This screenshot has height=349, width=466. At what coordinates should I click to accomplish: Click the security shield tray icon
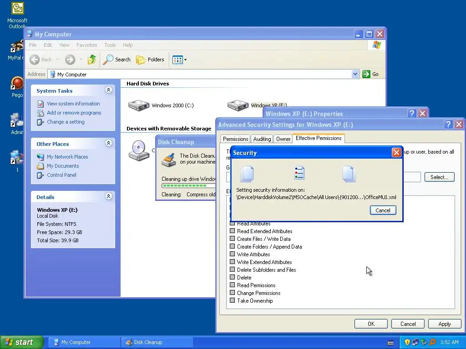coord(407,342)
